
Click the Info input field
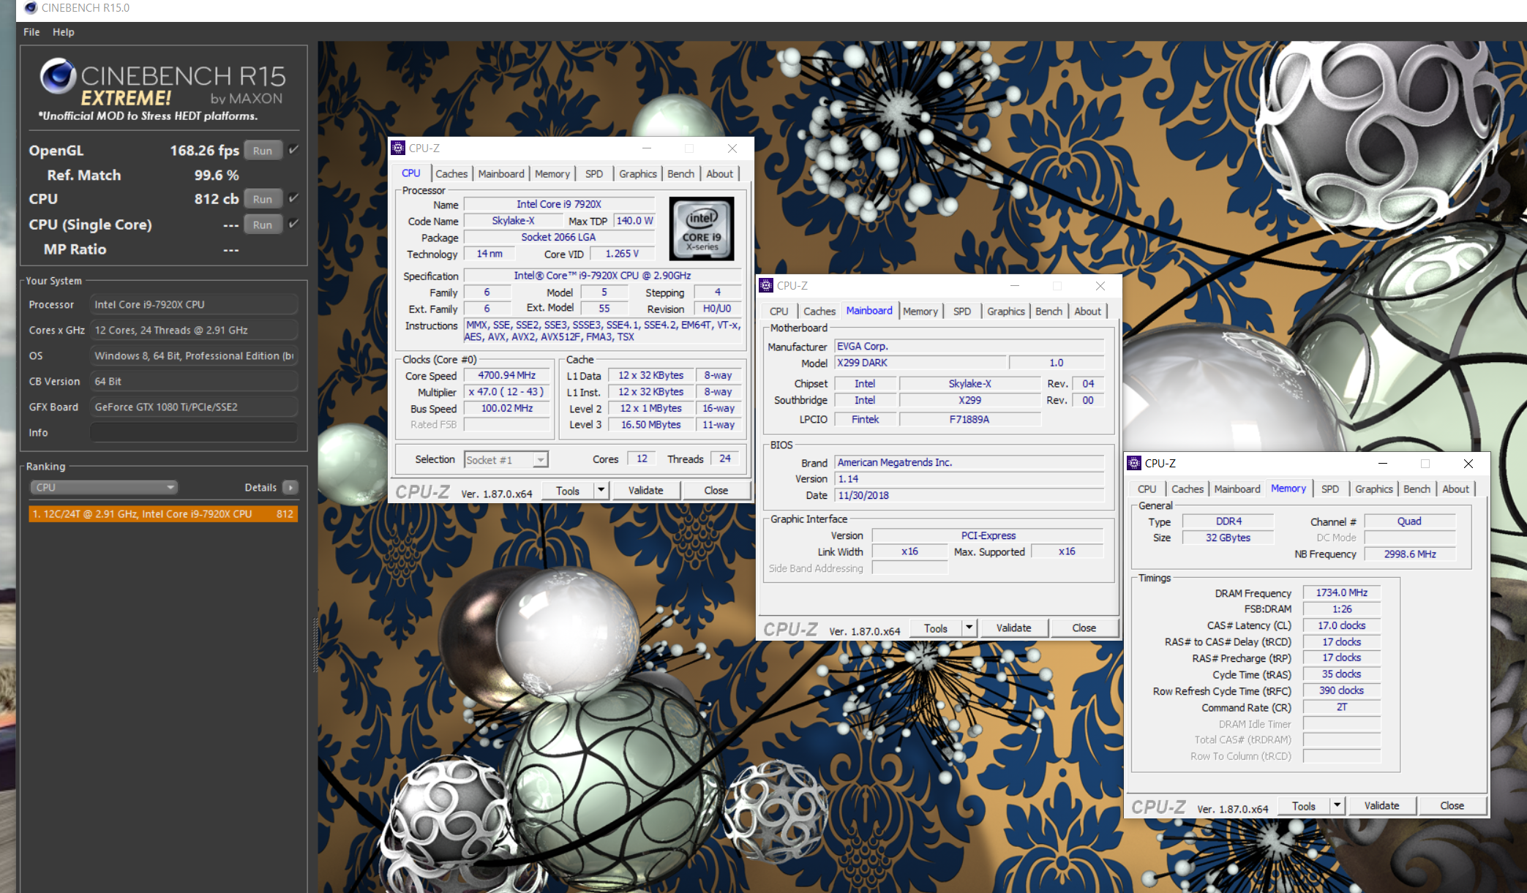point(194,433)
